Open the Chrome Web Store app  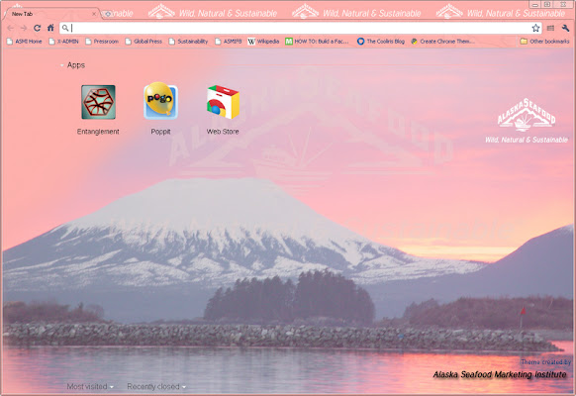[x=223, y=110]
